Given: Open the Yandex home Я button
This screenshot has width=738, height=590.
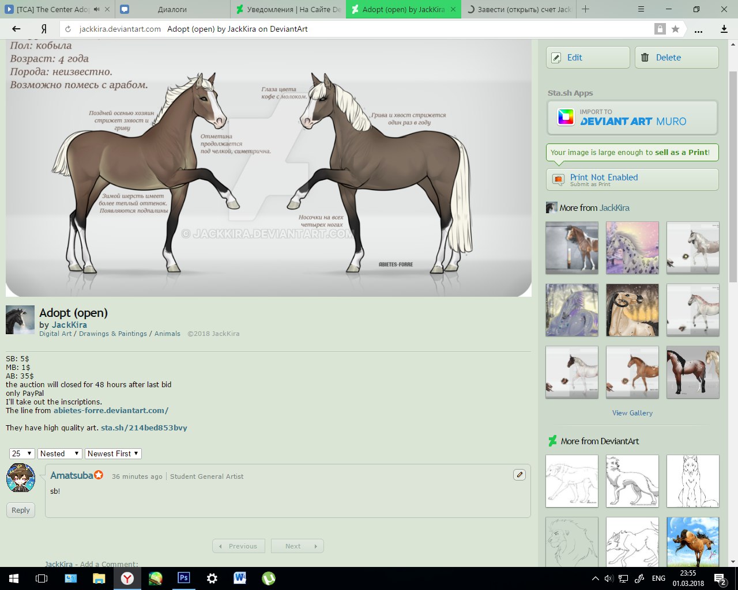Looking at the screenshot, I should (44, 29).
